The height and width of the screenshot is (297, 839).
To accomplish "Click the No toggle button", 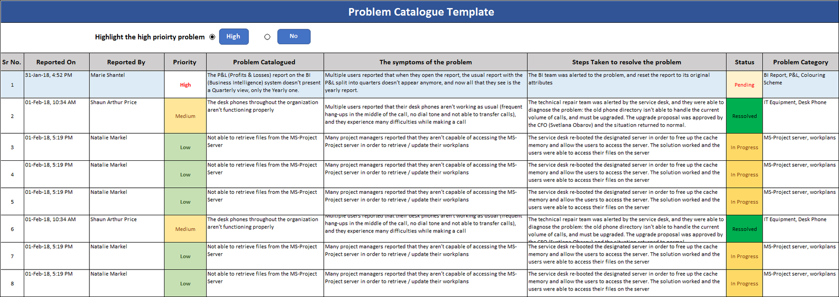I will (x=294, y=36).
